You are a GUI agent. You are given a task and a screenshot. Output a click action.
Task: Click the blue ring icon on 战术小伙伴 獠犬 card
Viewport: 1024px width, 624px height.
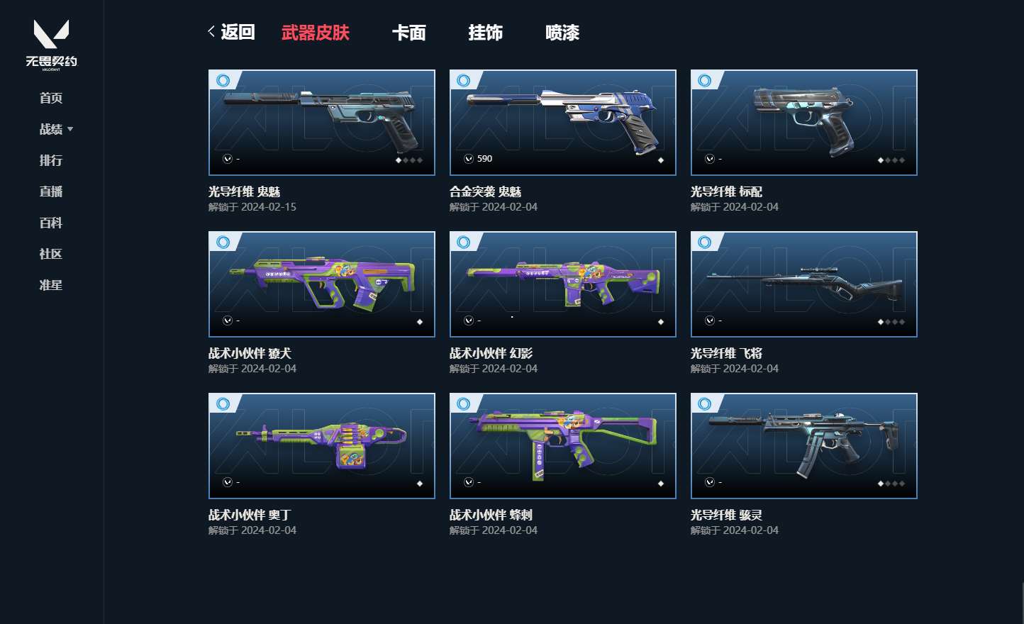click(x=223, y=242)
